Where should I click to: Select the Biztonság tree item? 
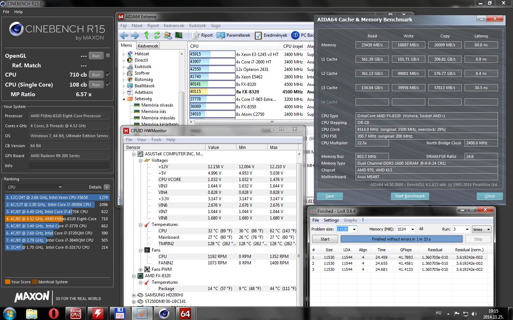click(x=144, y=79)
